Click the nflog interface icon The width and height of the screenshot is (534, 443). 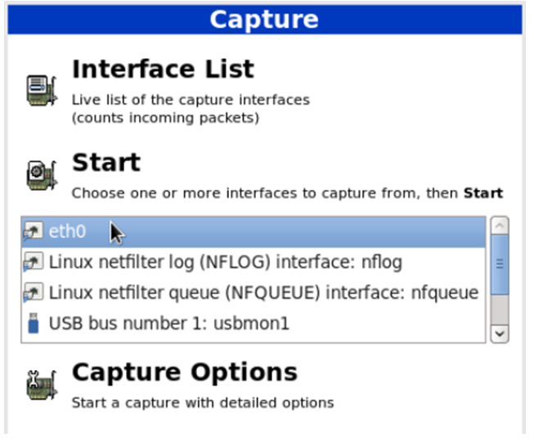tap(34, 263)
